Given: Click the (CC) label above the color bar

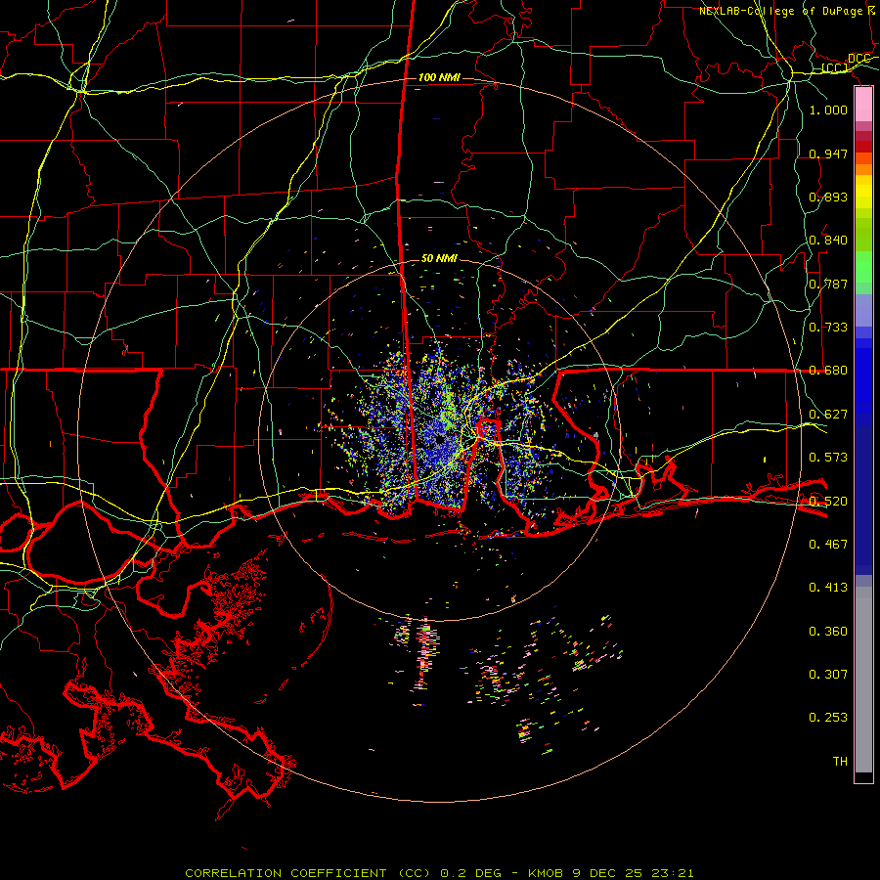Looking at the screenshot, I should [835, 68].
